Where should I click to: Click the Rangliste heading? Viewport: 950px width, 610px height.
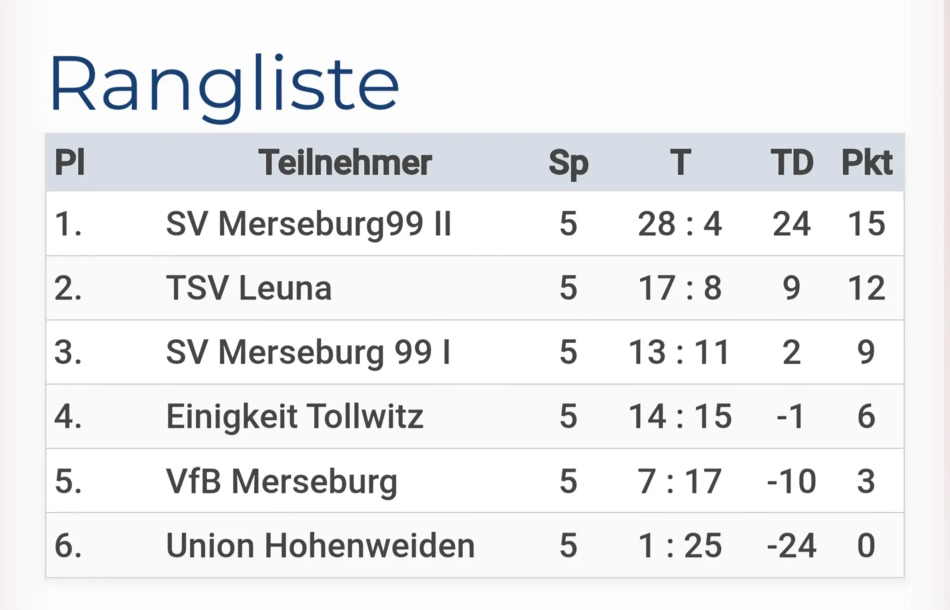coord(225,85)
